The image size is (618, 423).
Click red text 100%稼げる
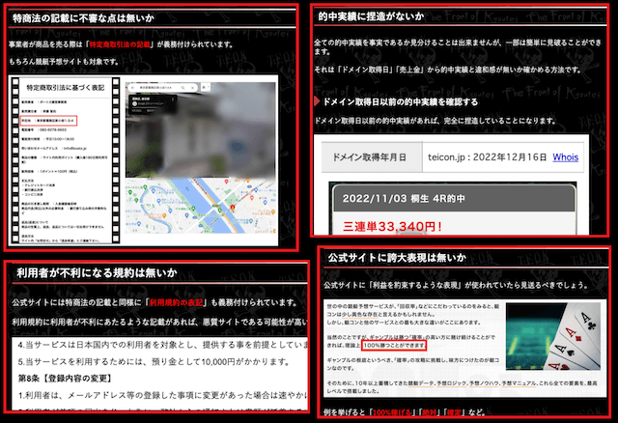click(x=392, y=412)
